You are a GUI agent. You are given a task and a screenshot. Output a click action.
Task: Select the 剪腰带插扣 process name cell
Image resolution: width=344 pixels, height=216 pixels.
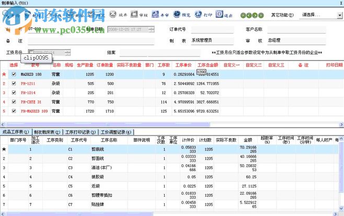[x=109, y=196]
